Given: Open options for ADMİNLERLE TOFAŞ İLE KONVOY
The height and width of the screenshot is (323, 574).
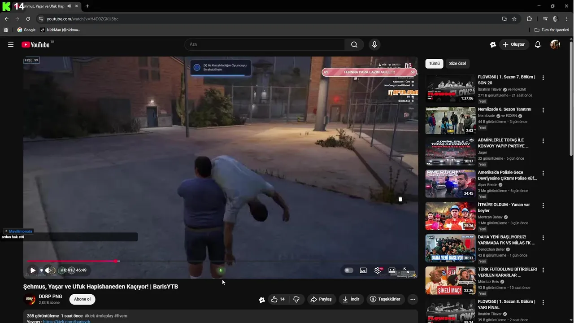Looking at the screenshot, I should click(543, 141).
